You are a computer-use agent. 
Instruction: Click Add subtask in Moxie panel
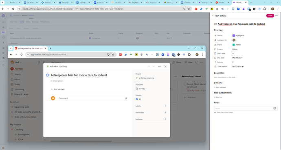coord(220,87)
